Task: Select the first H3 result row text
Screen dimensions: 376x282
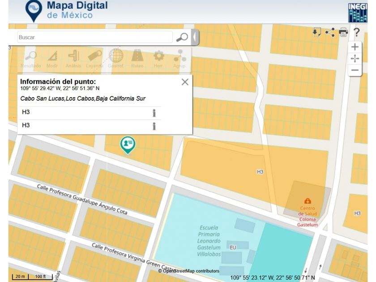Action: 26,112
